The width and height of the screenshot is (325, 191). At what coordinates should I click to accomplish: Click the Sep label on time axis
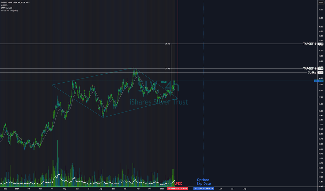pyautogui.click(x=113, y=189)
